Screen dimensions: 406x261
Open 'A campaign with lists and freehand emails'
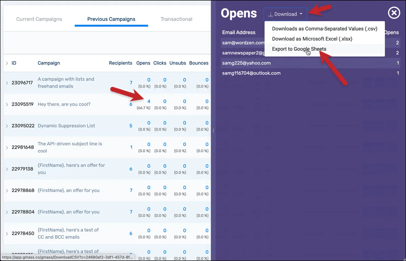pos(66,82)
